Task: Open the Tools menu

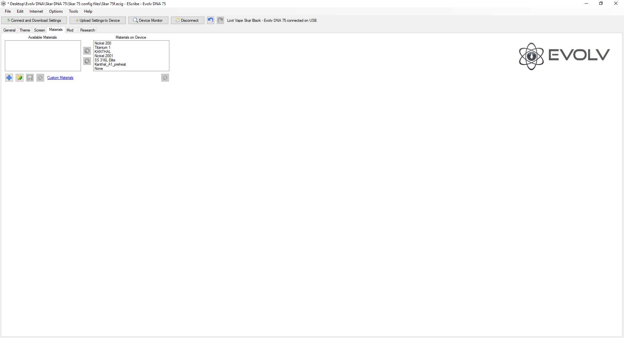Action: click(x=73, y=11)
